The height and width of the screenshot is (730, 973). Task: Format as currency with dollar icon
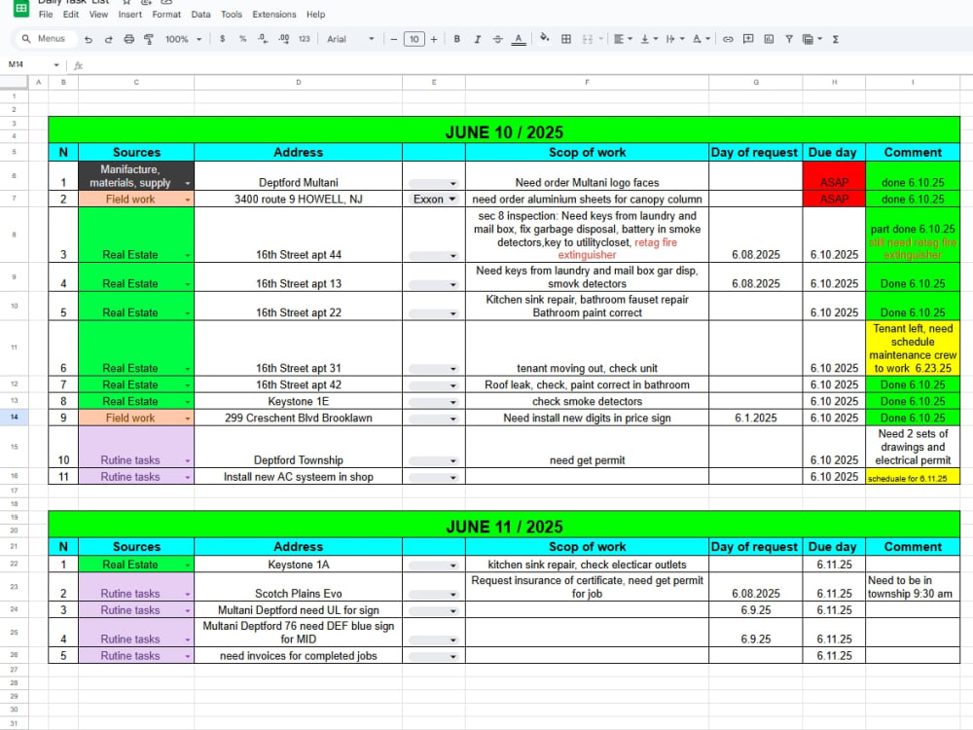click(222, 39)
